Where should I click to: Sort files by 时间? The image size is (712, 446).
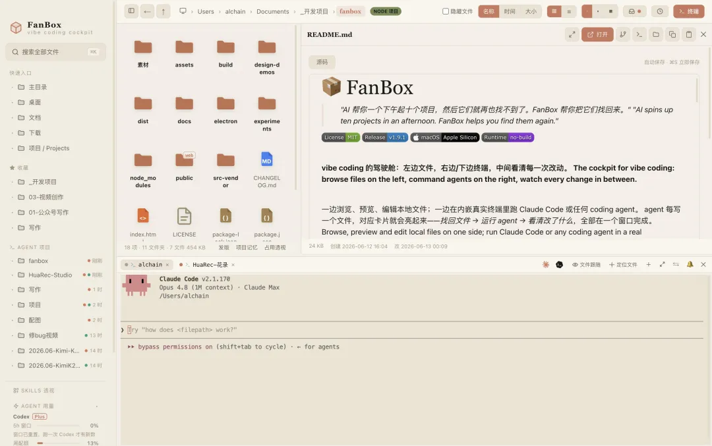510,11
